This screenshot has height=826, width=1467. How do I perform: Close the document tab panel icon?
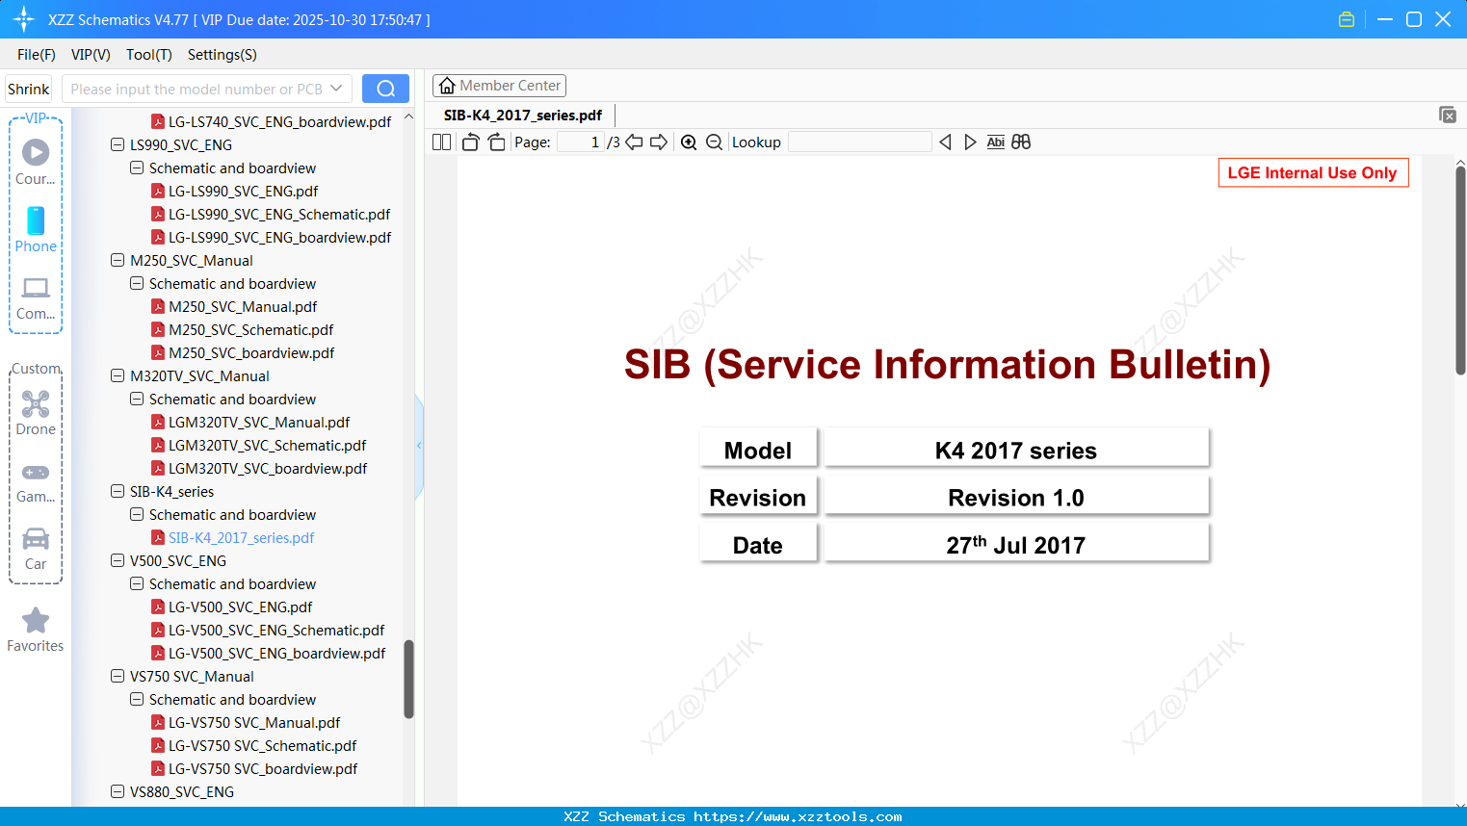(1448, 115)
